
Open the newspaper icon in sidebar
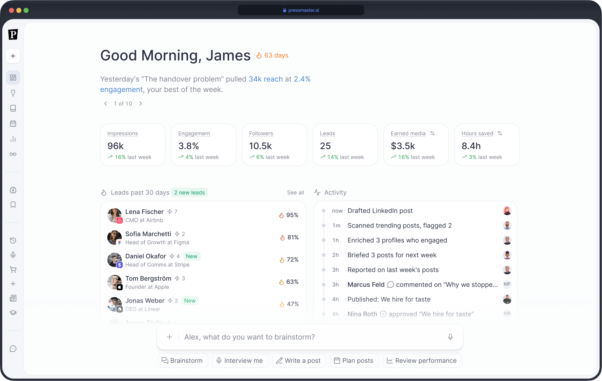point(13,298)
